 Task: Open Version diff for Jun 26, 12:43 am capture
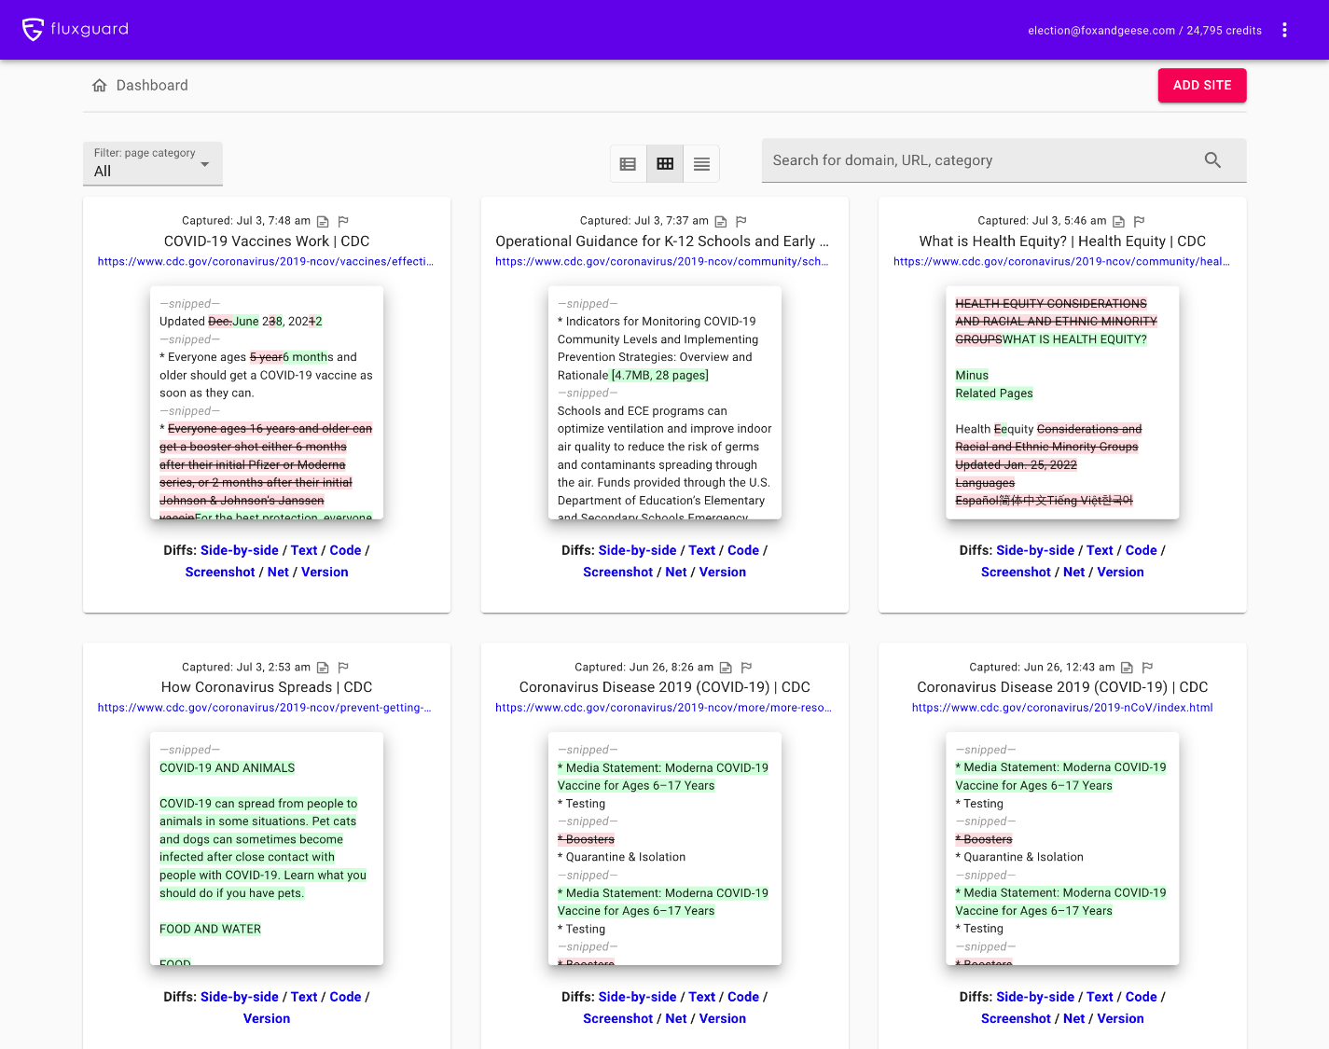coord(1121,1019)
